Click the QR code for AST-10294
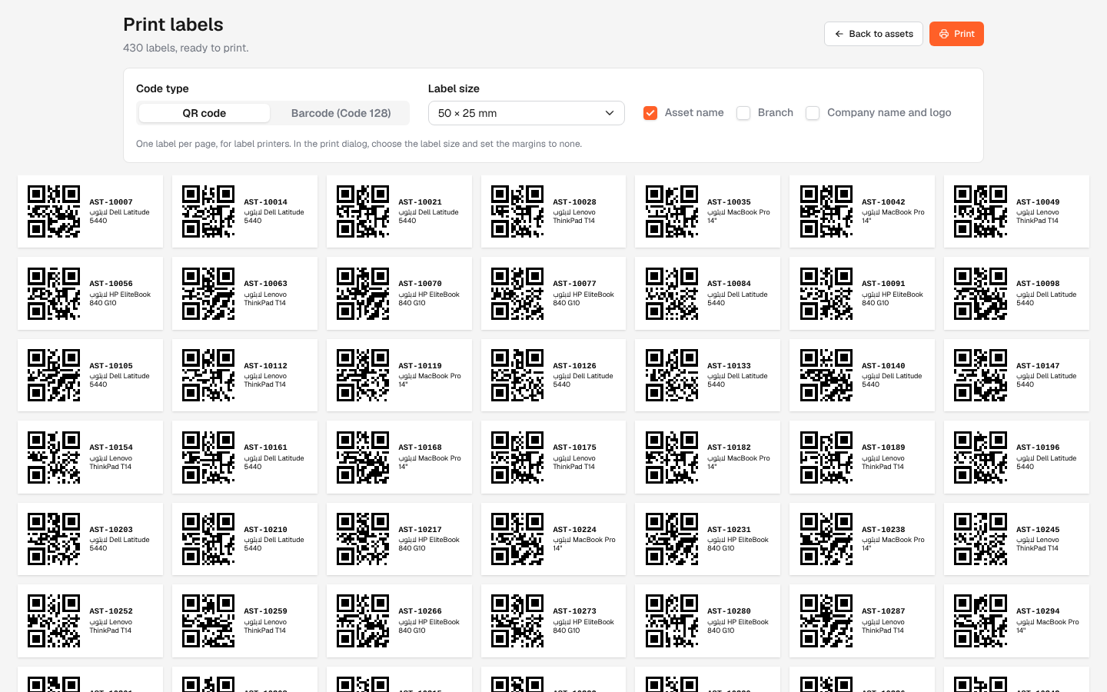 pos(981,620)
